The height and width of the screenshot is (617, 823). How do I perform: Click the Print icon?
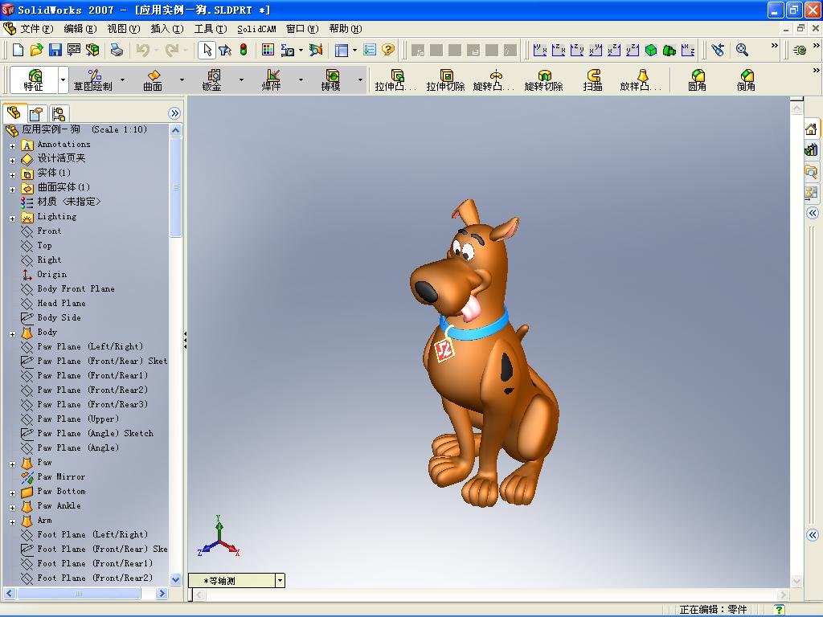[117, 50]
